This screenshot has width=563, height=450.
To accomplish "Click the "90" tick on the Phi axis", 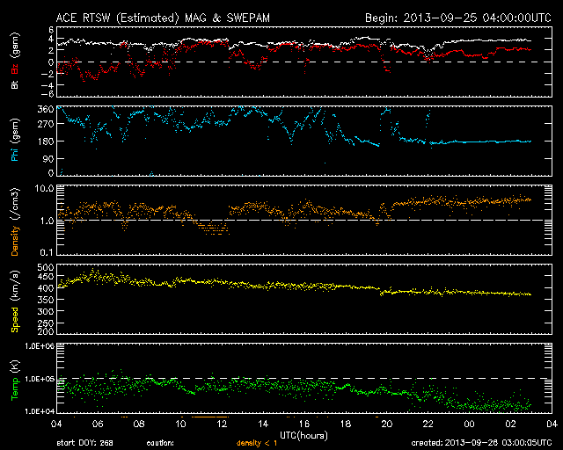I will coord(48,158).
